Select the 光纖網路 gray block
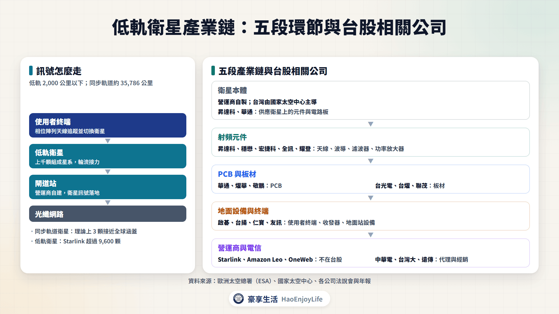This screenshot has width=559, height=314. click(108, 214)
